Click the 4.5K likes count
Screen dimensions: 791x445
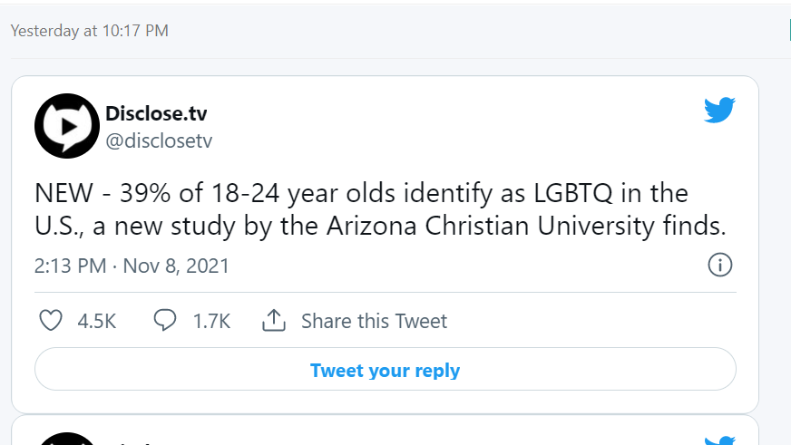click(x=98, y=321)
